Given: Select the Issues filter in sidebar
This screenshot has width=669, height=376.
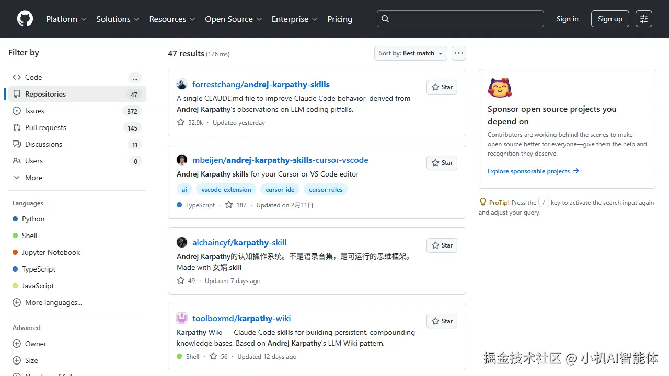Looking at the screenshot, I should click(x=34, y=111).
